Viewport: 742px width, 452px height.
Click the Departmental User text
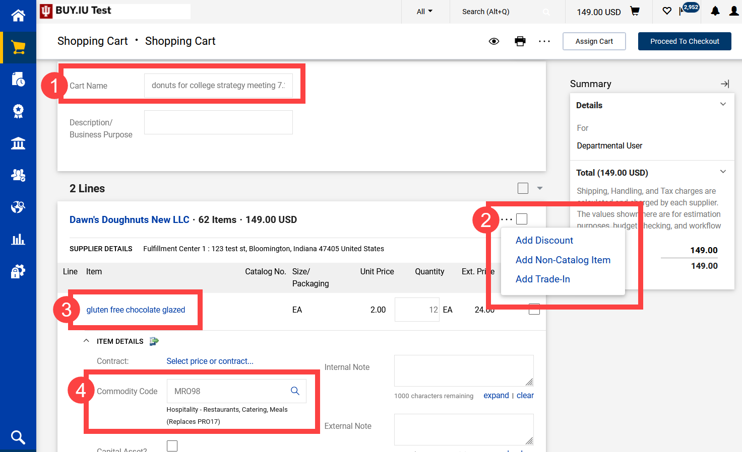point(609,146)
